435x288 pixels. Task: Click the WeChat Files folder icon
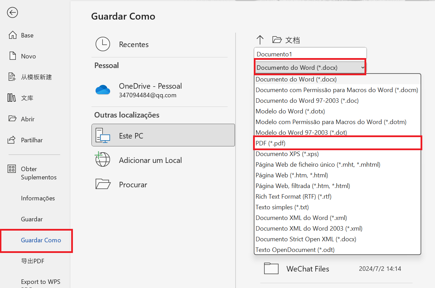point(271,268)
